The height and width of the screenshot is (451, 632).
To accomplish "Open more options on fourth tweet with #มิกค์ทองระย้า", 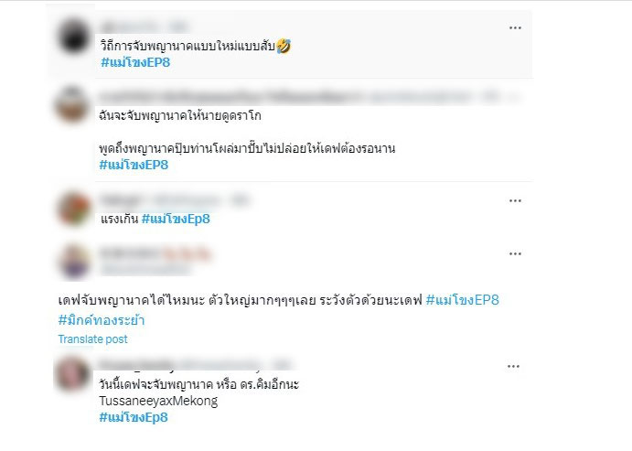I will (x=515, y=254).
